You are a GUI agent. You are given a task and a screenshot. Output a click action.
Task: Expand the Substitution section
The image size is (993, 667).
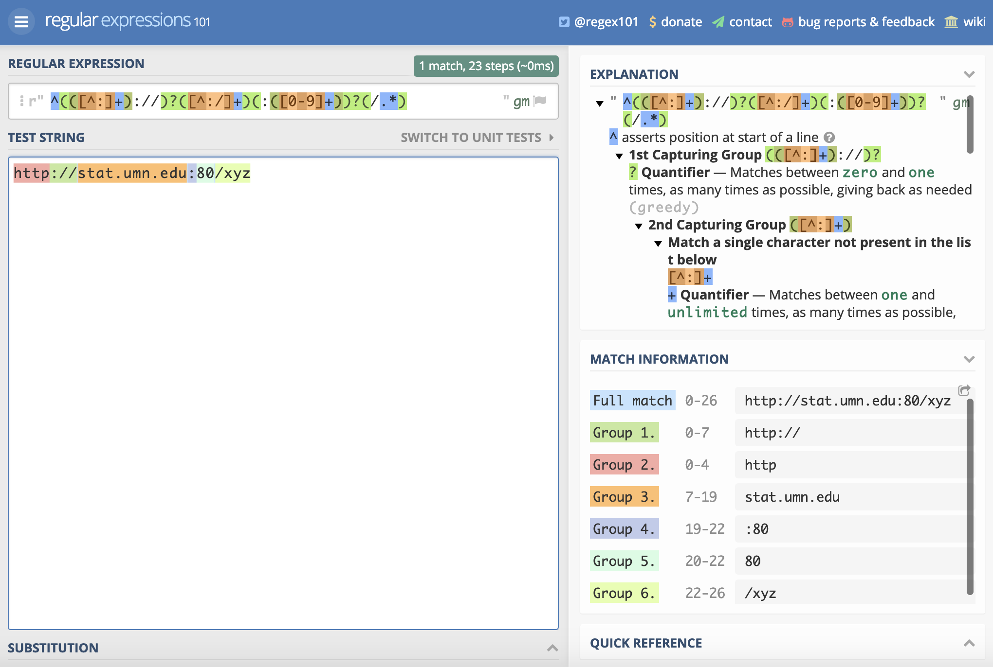[x=552, y=648]
